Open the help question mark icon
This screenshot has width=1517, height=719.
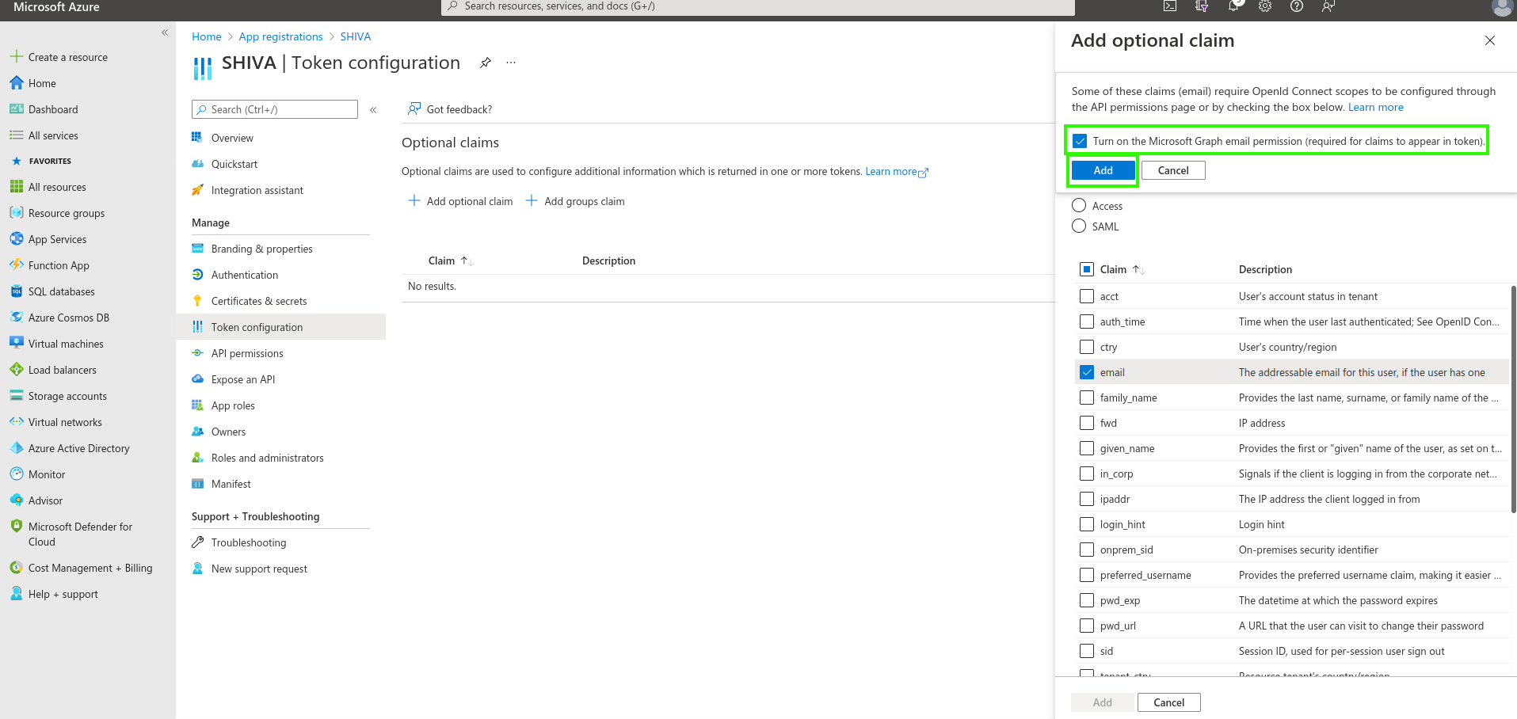(1297, 6)
